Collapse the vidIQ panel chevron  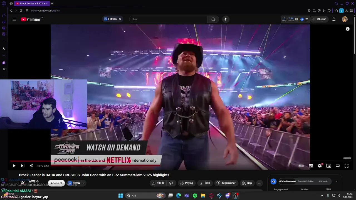(337, 181)
